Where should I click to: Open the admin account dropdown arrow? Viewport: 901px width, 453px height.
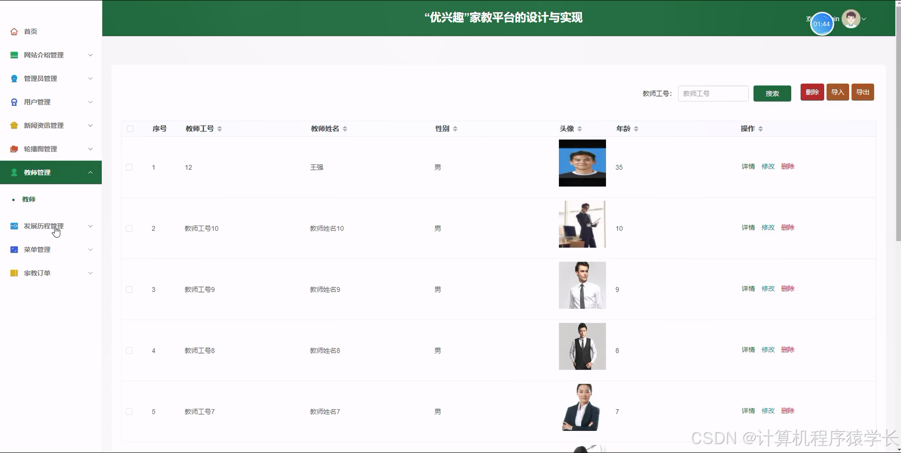[864, 19]
